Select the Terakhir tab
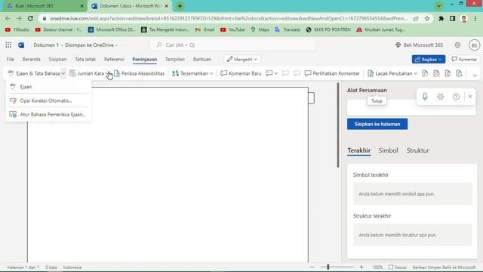Screen dimensions: 483x272 [x=359, y=150]
